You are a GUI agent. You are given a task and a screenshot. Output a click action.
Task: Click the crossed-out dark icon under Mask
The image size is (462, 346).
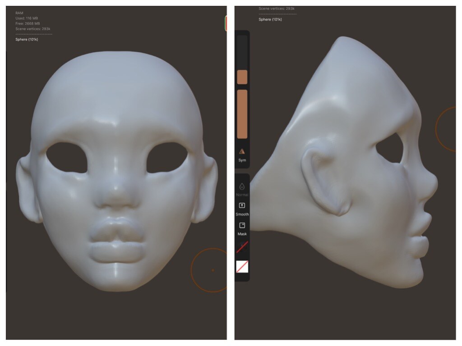coord(242,247)
